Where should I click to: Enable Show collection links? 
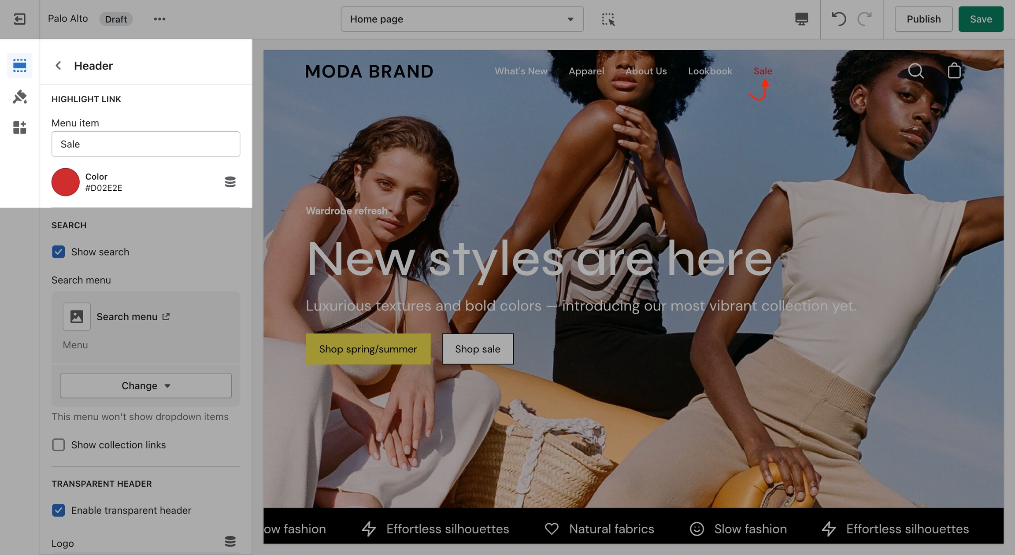pyautogui.click(x=58, y=444)
